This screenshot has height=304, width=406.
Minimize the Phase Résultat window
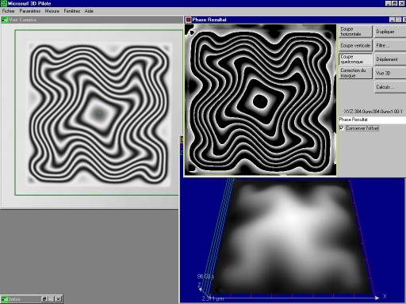click(393, 20)
